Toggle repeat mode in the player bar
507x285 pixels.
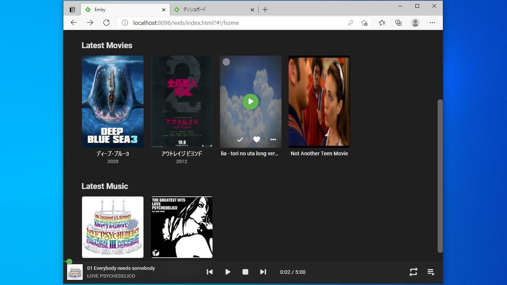[413, 272]
